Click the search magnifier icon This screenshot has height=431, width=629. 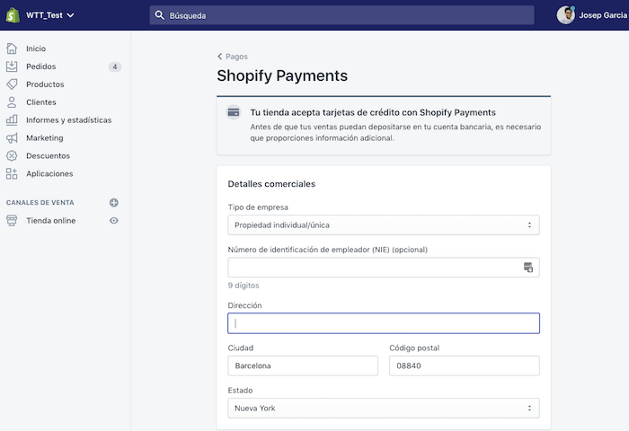click(x=159, y=15)
